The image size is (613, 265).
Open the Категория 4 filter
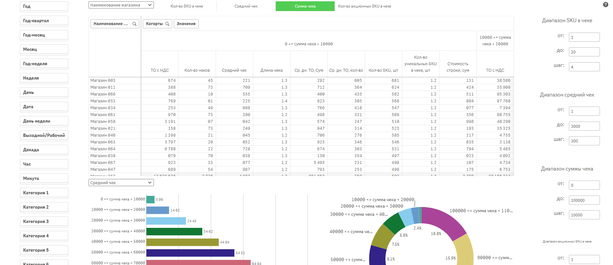(x=44, y=236)
